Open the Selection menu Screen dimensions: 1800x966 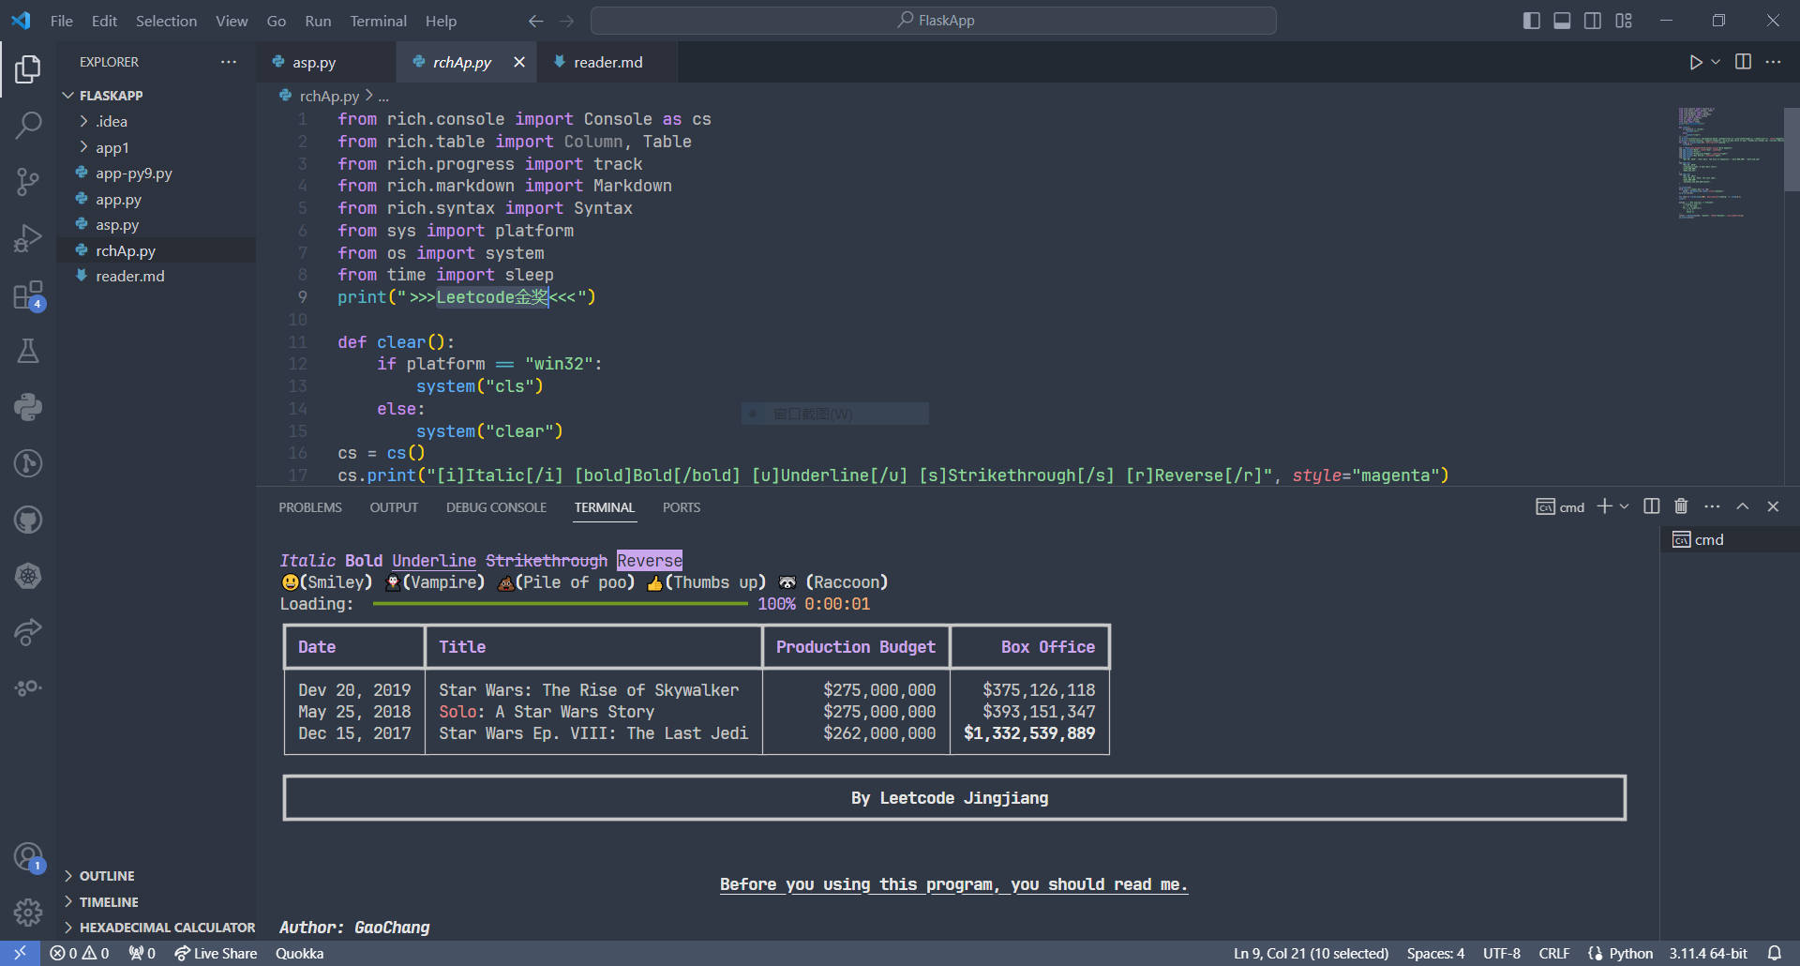click(166, 21)
